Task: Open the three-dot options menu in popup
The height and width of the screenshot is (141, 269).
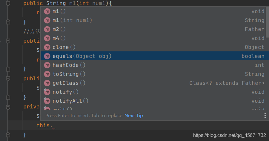Action: click(x=265, y=116)
